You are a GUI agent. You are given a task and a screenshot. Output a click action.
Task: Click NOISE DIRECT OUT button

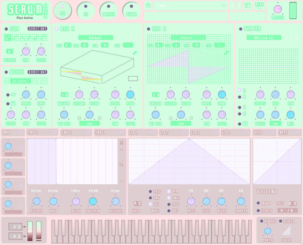[x=37, y=72]
